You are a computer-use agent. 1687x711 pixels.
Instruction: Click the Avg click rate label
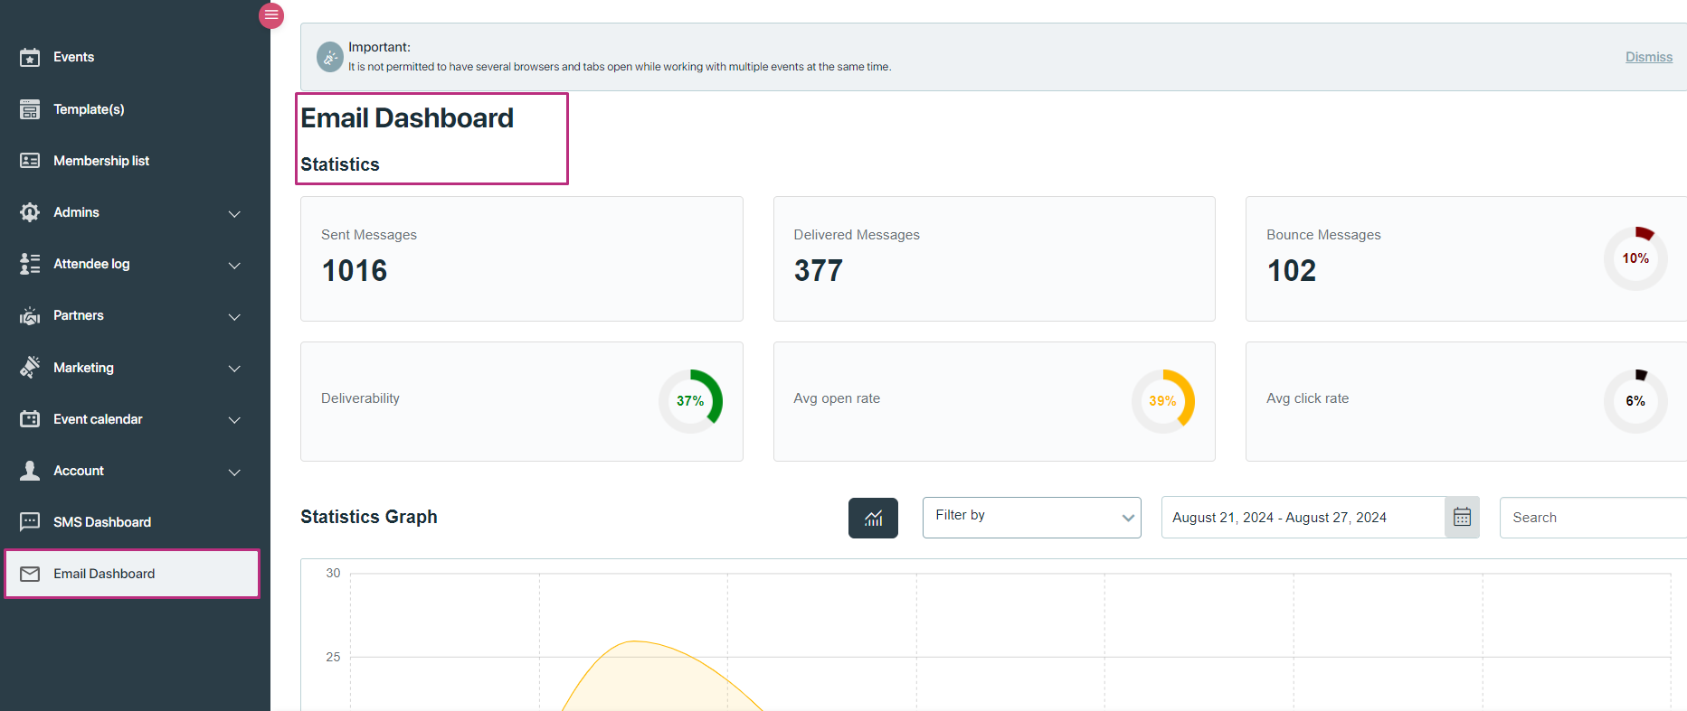[1308, 398]
